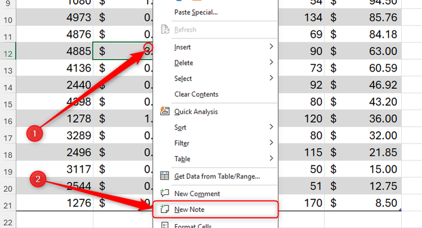The image size is (422, 228).
Task: Click cell containing 2496
Action: (55, 152)
